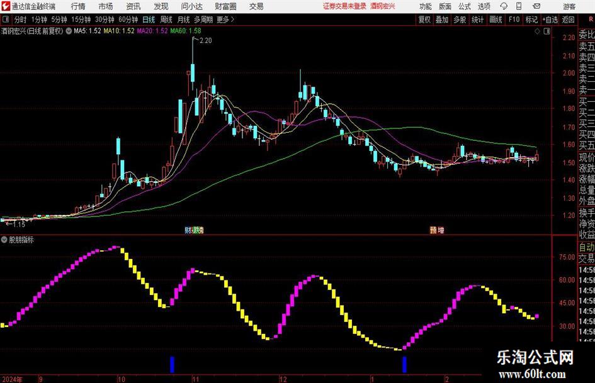The width and height of the screenshot is (595, 383).
Task: Click the 证券交易未登录 login link
Action: click(344, 6)
